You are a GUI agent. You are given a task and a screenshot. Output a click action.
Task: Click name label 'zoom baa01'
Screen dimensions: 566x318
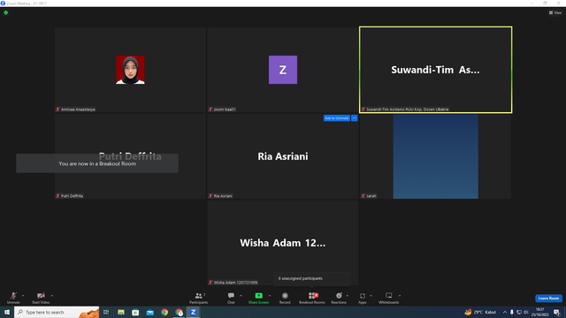225,110
